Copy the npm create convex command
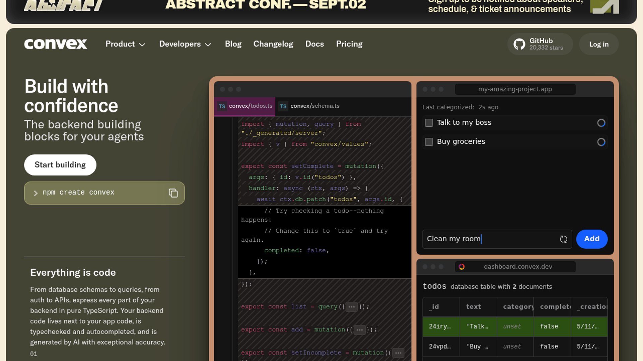The width and height of the screenshot is (643, 361). pos(173,193)
